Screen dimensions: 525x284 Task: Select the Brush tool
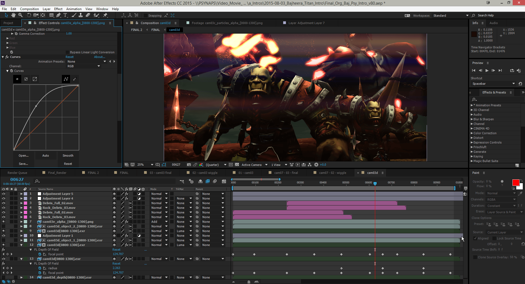[74, 15]
